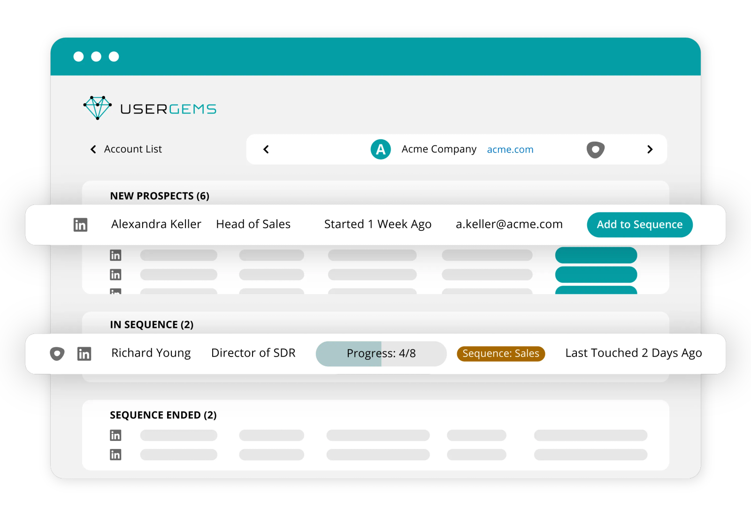Screen dimensions: 751x516
Task: Click Add to Sequence for Alexandra Keller
Action: pyautogui.click(x=640, y=225)
